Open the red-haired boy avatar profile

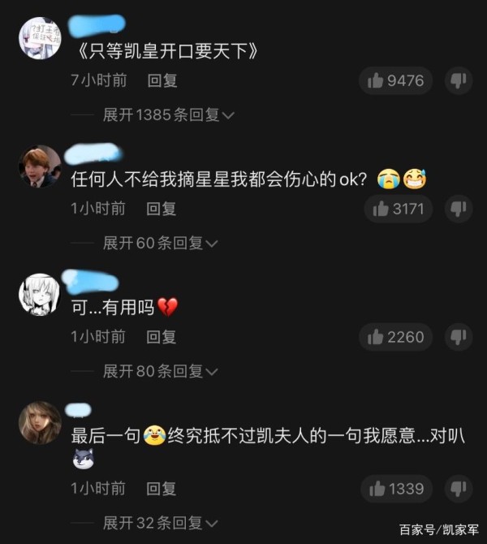click(40, 166)
